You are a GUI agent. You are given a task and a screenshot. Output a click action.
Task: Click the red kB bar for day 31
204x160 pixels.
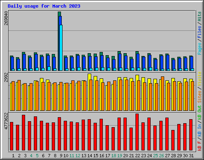(x=191, y=135)
